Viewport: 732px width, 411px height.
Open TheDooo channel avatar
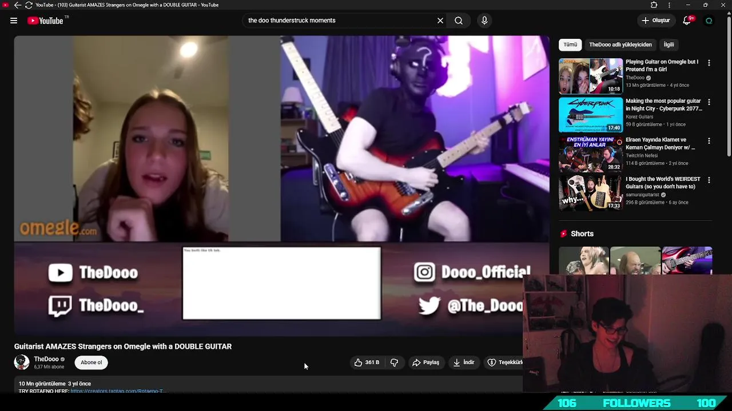coord(22,362)
